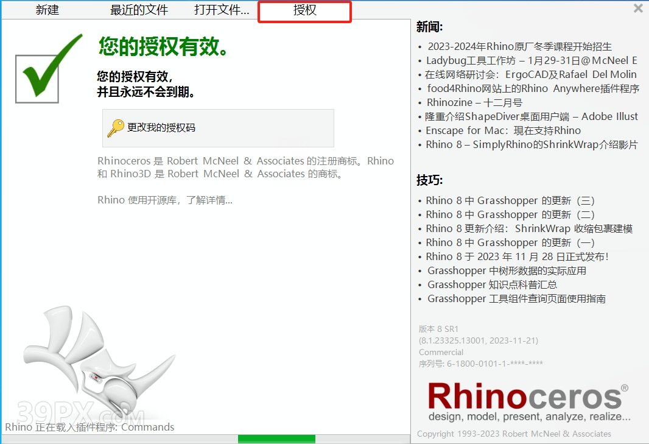This screenshot has height=444, width=649.
Task: Open the 授权 tab
Action: click(304, 10)
